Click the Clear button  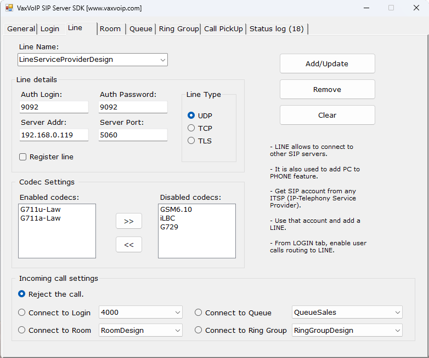[327, 115]
